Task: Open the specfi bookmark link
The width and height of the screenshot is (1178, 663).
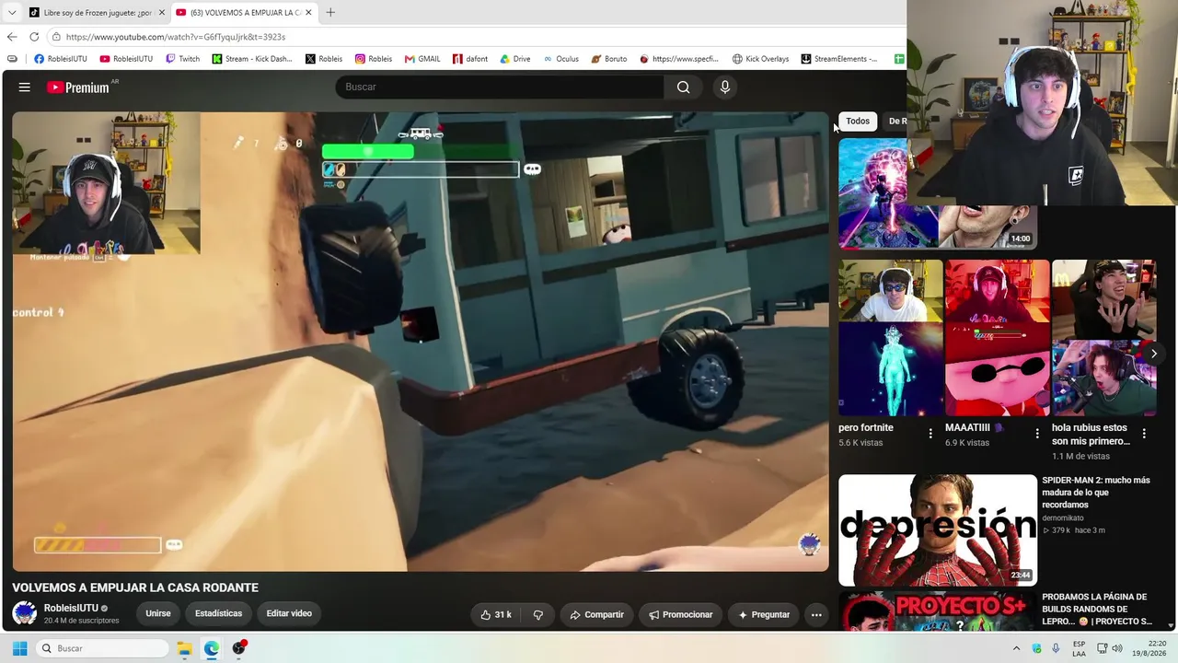Action: [x=679, y=59]
